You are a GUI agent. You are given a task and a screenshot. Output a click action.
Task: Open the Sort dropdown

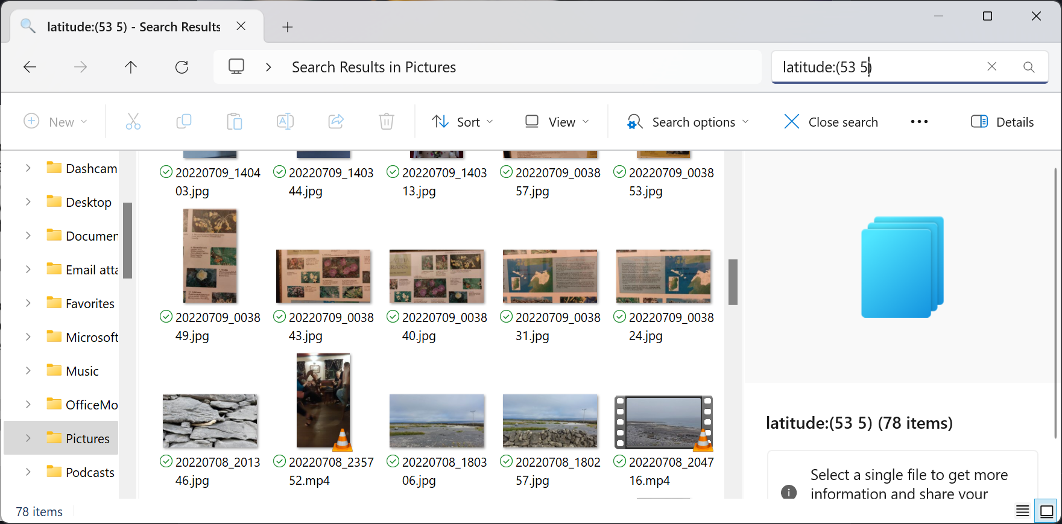[x=463, y=122]
